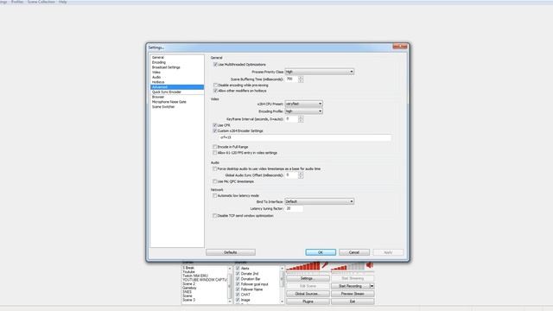The image size is (553, 311).
Task: Check Allow 61-120 FPS entry option
Action: [215, 153]
